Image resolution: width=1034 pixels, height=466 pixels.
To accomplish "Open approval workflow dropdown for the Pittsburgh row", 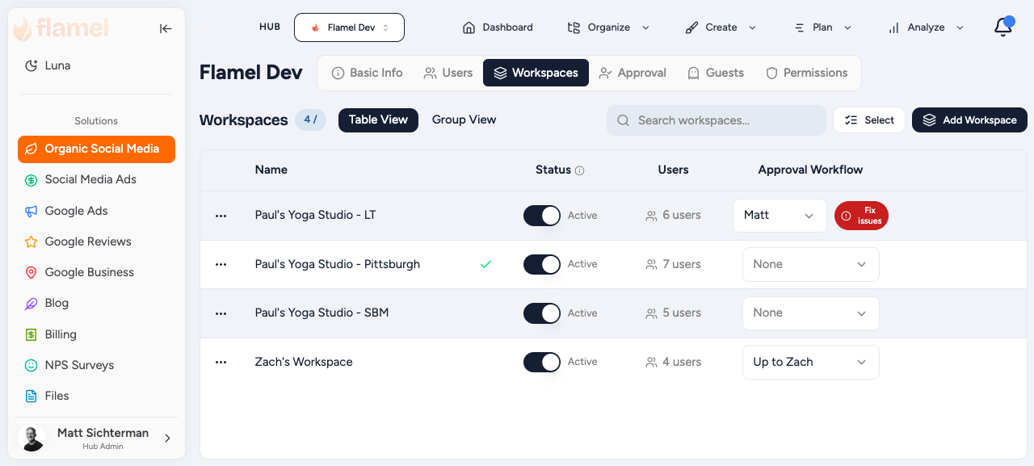I will pos(810,264).
